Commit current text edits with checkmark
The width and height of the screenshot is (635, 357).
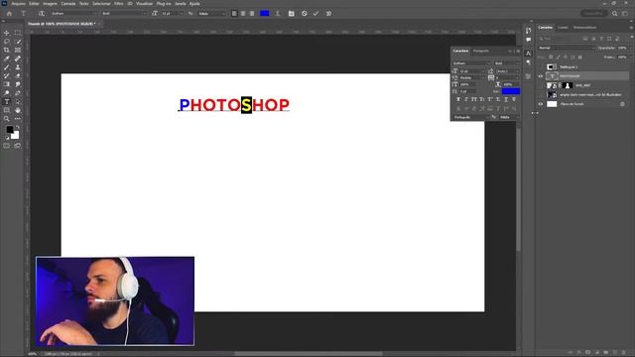coord(316,13)
